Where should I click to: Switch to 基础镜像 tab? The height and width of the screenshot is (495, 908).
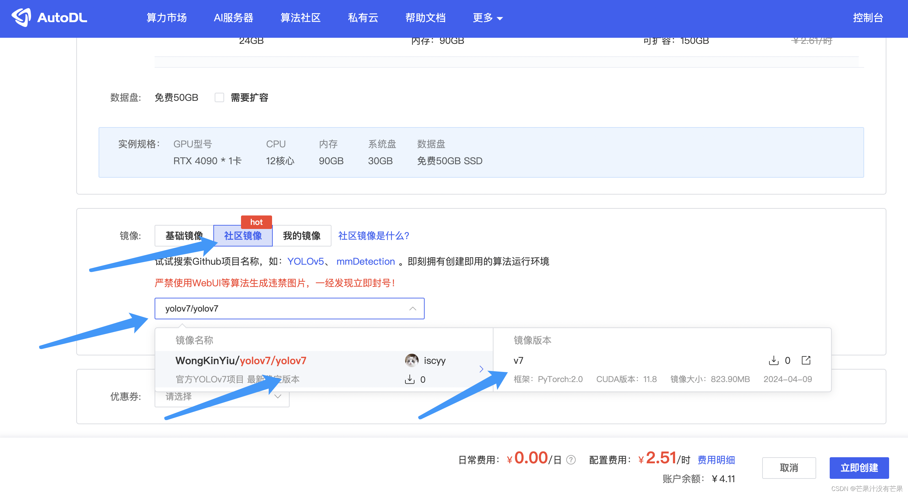pyautogui.click(x=184, y=236)
